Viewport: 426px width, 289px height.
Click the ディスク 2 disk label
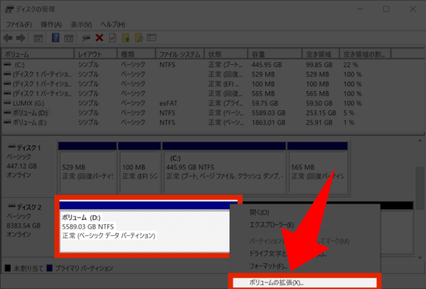(x=29, y=207)
